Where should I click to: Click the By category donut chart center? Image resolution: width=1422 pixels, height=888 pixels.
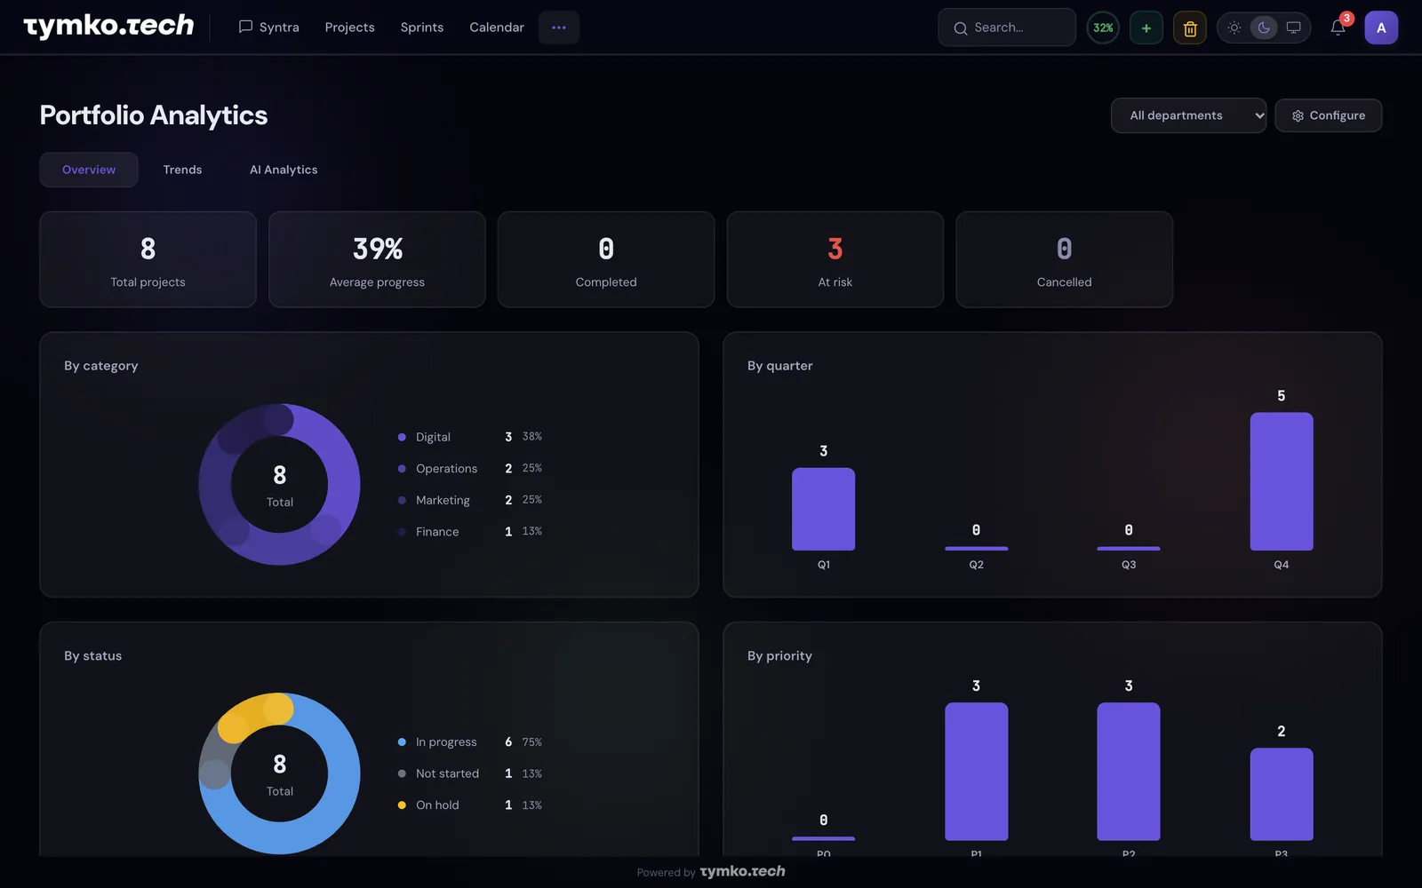pos(279,485)
